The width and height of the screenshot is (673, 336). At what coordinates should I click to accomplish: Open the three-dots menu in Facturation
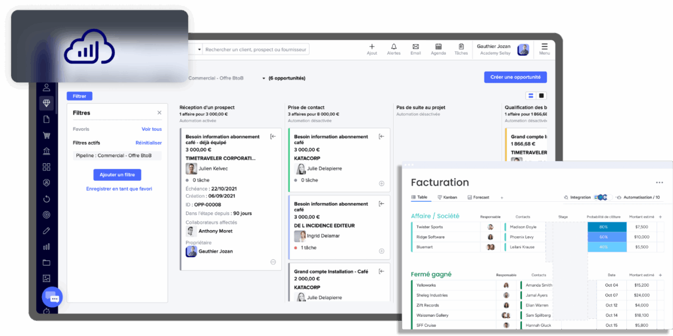(659, 183)
